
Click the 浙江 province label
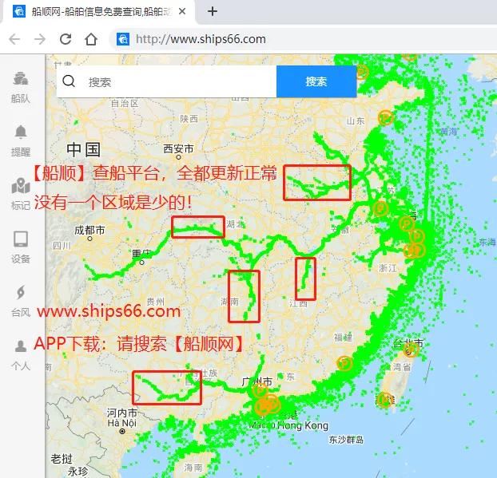pos(388,268)
